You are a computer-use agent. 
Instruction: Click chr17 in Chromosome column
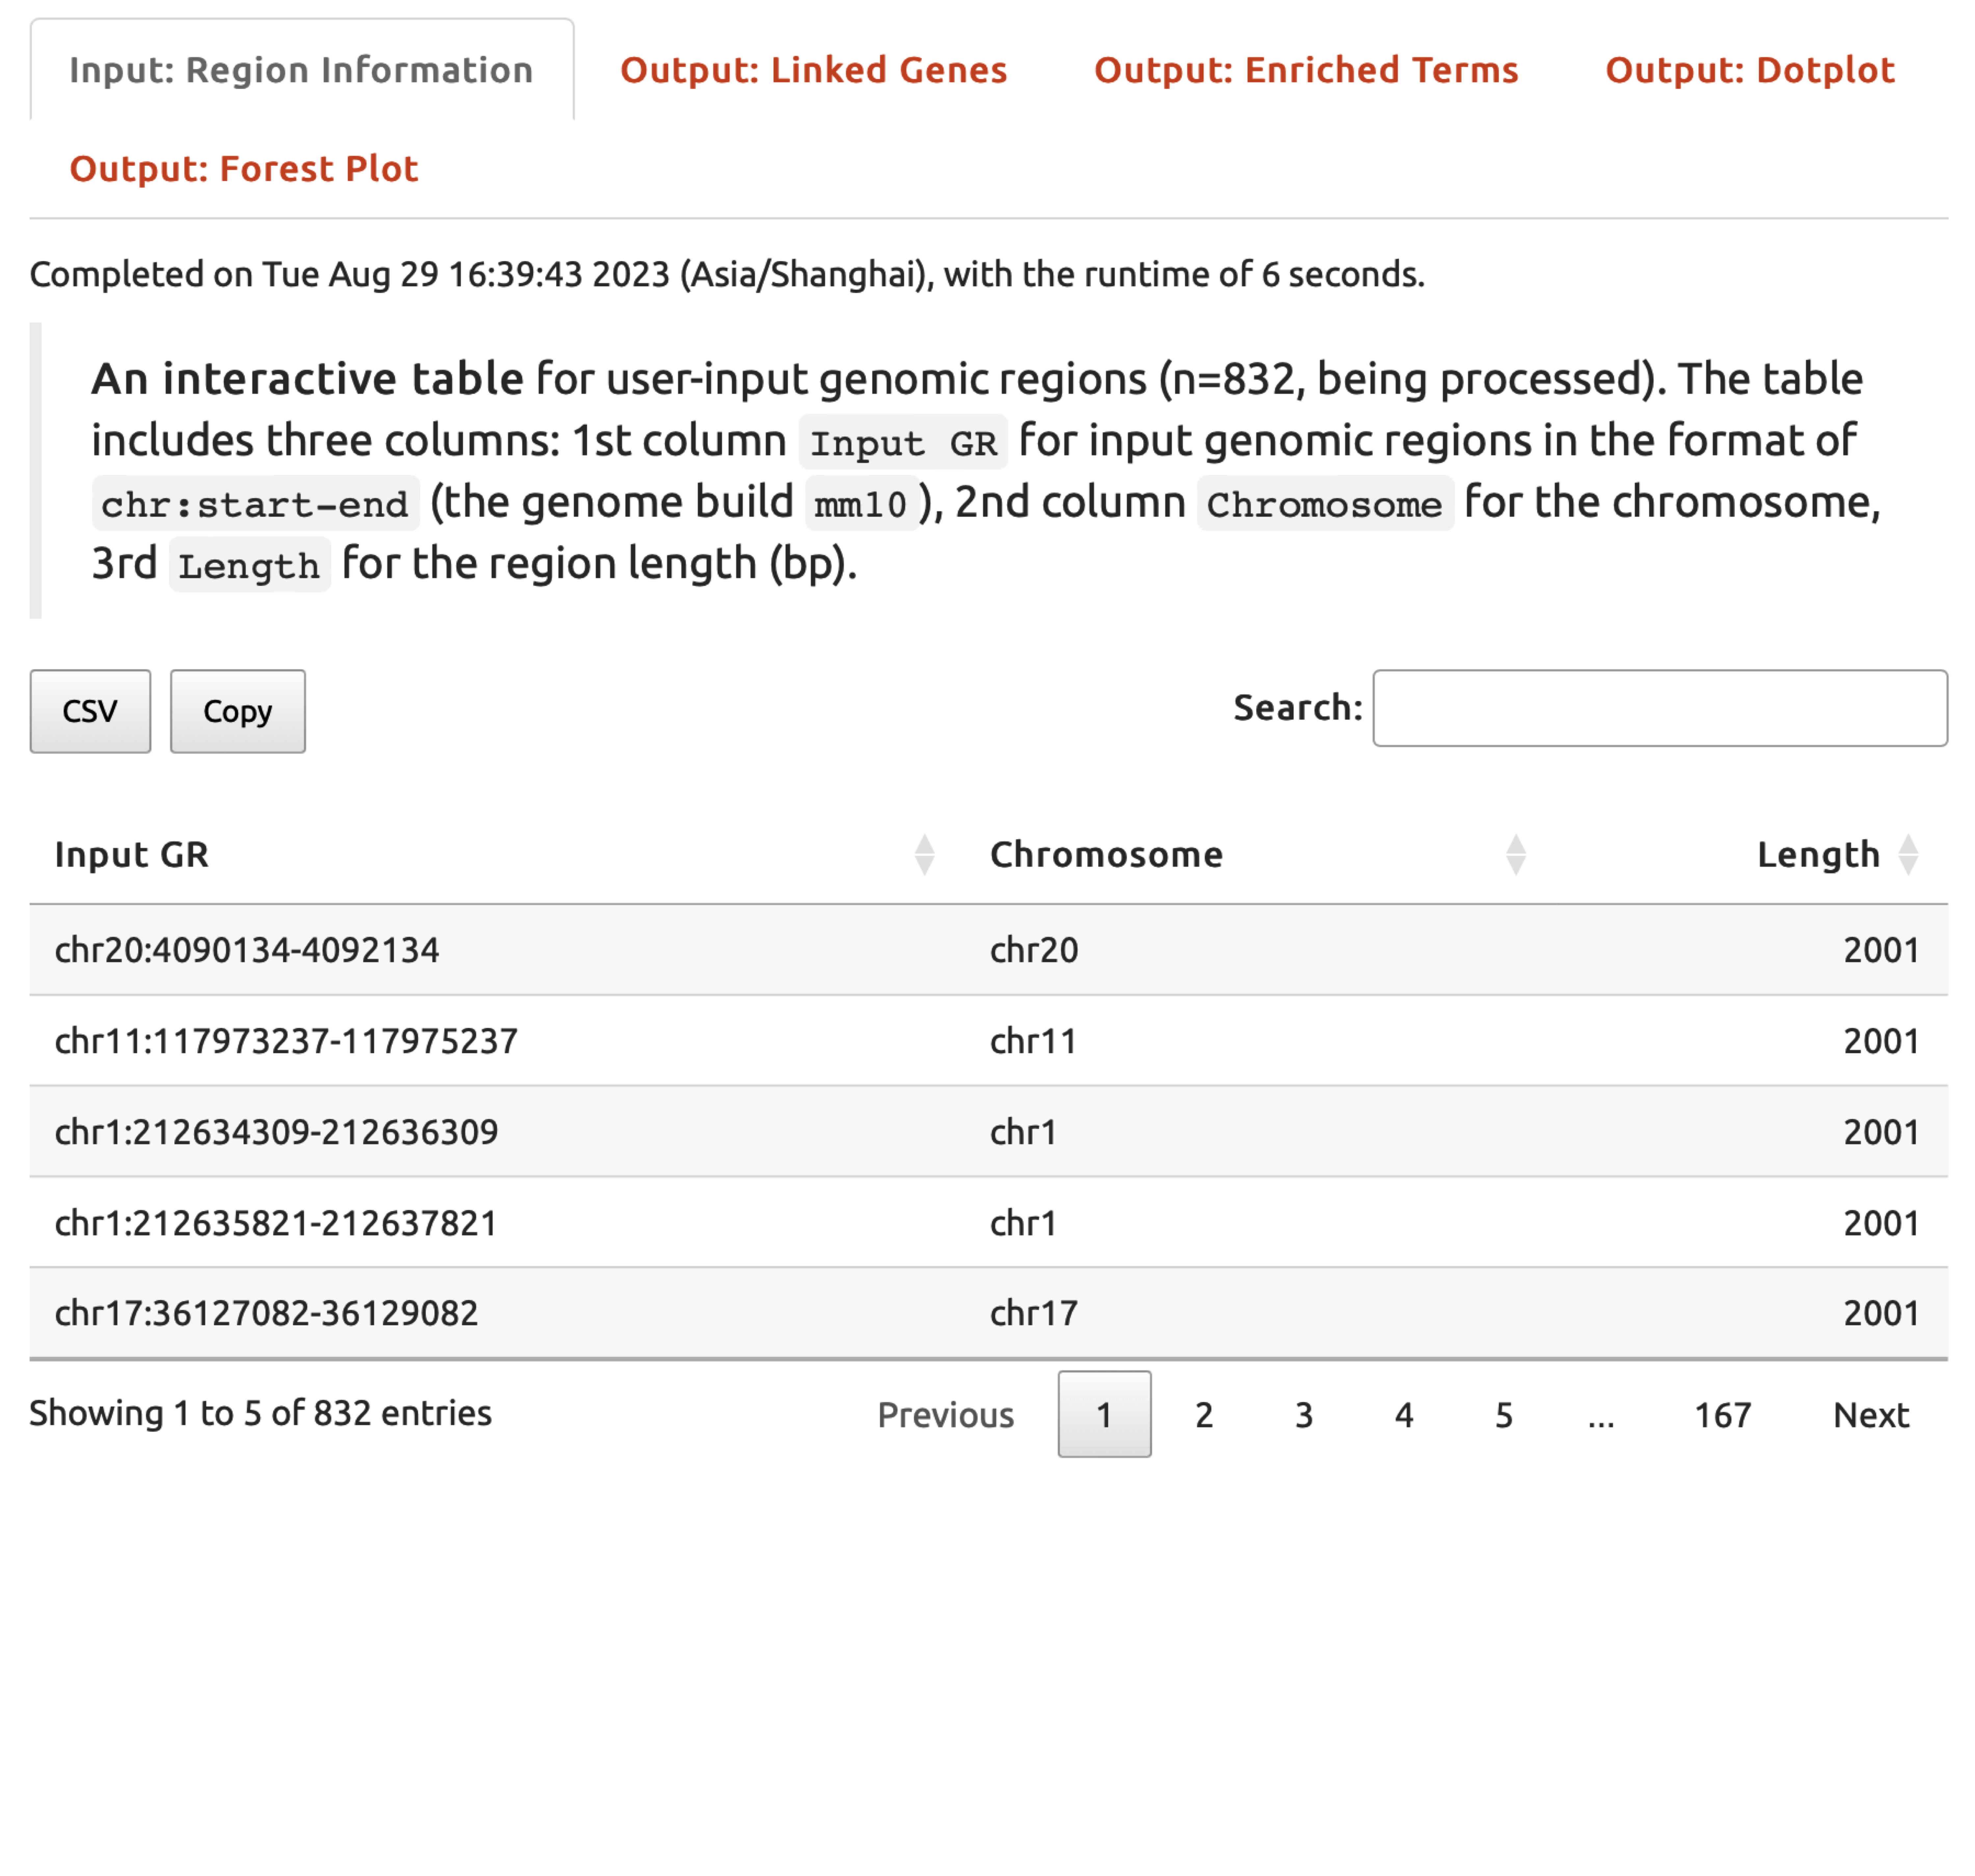pyautogui.click(x=1034, y=1313)
